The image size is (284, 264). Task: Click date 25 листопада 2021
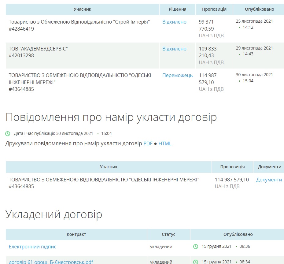[x=254, y=21]
